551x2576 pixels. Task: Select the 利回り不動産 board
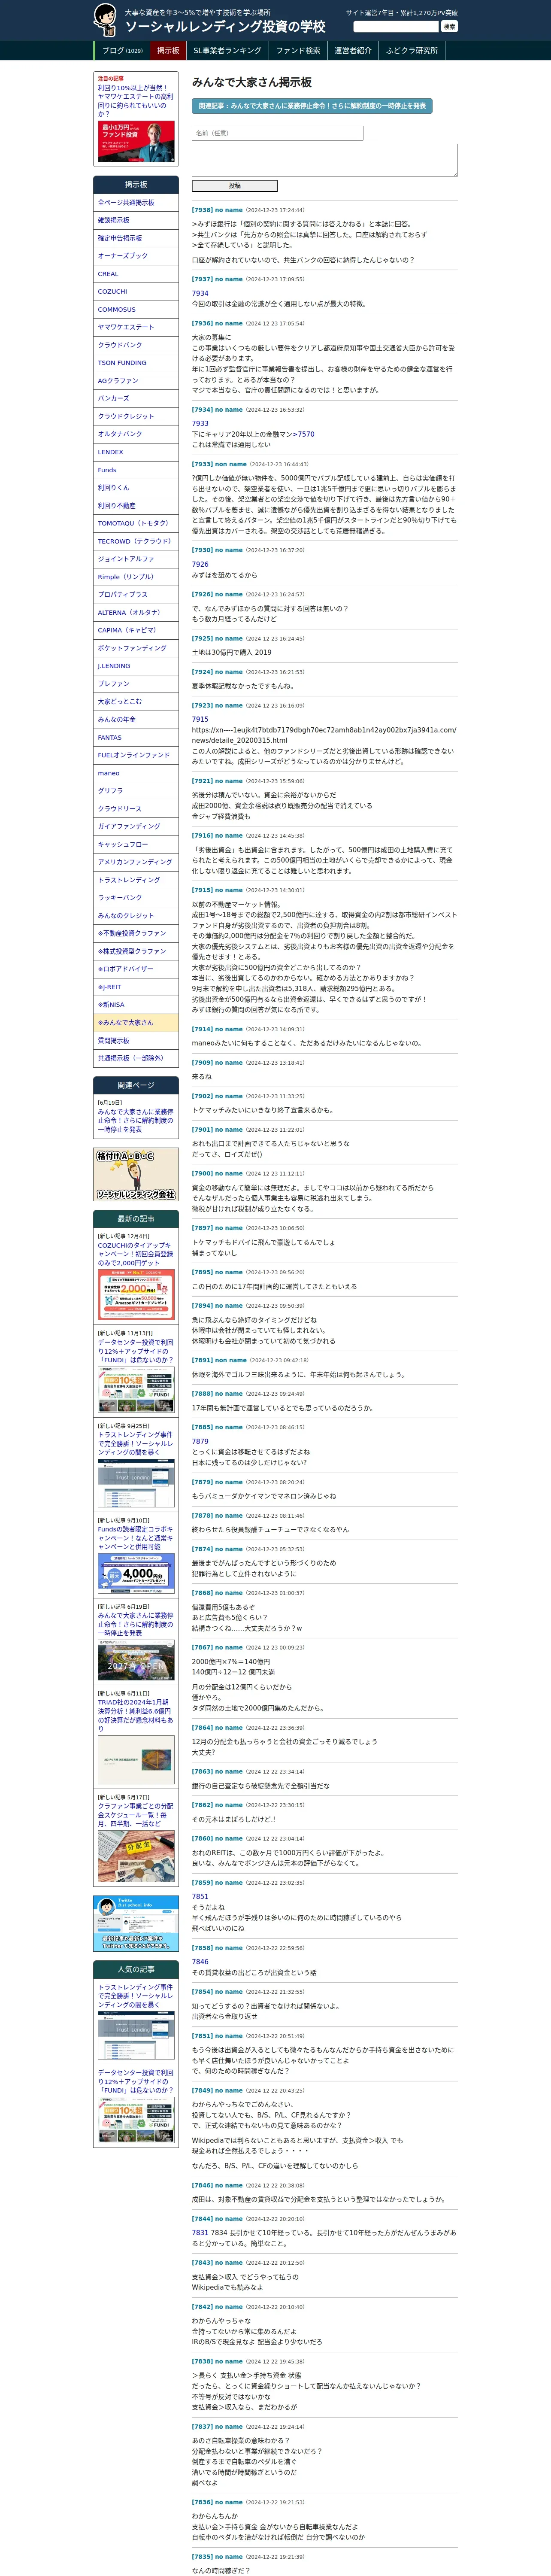pyautogui.click(x=136, y=506)
